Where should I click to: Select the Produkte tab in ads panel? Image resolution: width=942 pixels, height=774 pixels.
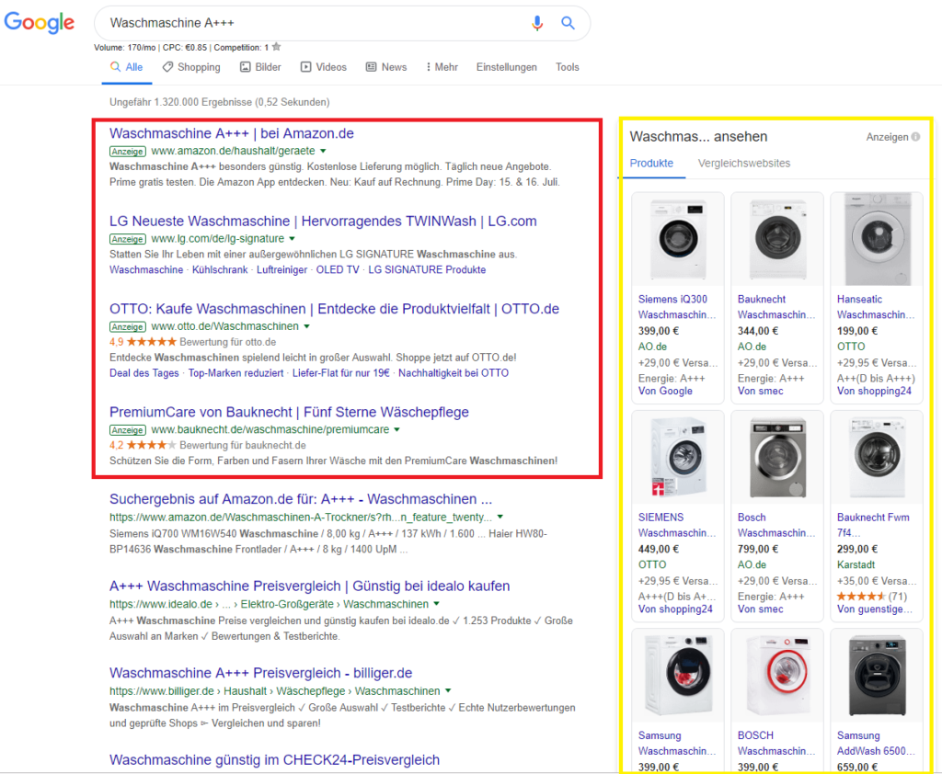(651, 164)
